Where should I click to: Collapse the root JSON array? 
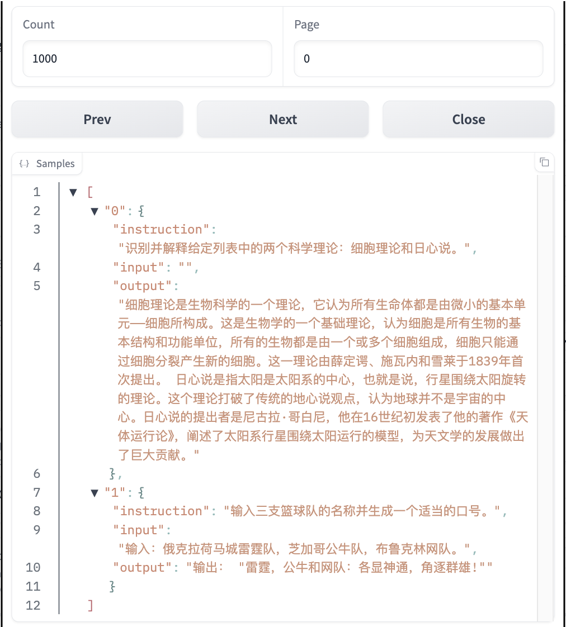pos(73,192)
